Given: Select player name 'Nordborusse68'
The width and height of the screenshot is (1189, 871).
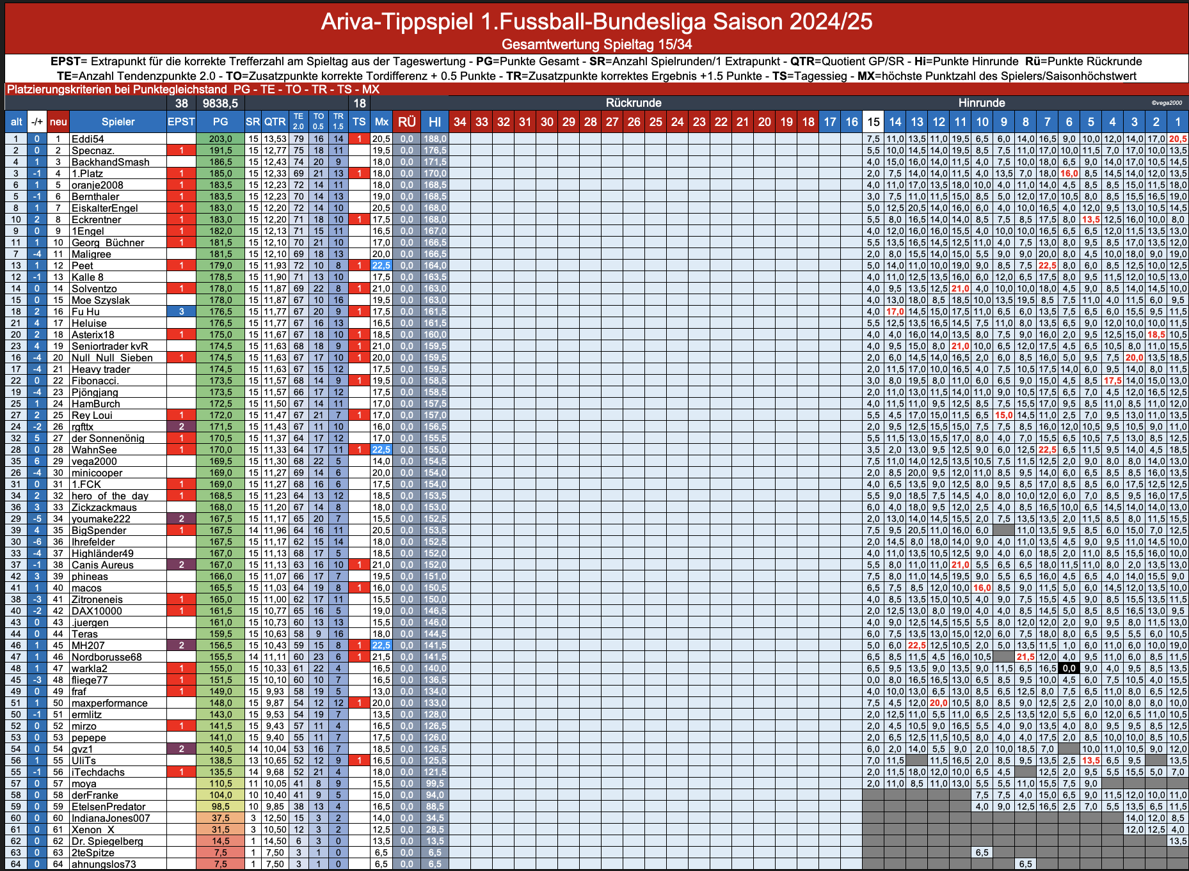Looking at the screenshot, I should click(x=106, y=657).
